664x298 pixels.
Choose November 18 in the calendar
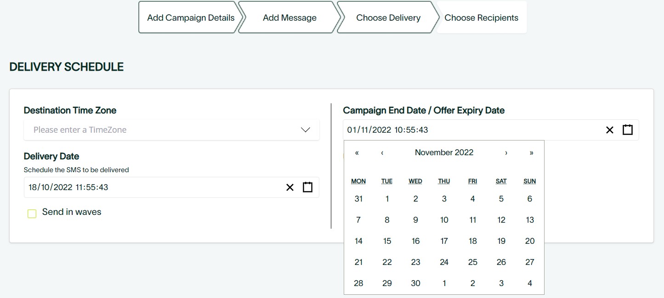473,241
